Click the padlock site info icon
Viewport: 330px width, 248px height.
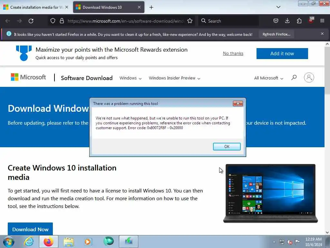coord(62,21)
